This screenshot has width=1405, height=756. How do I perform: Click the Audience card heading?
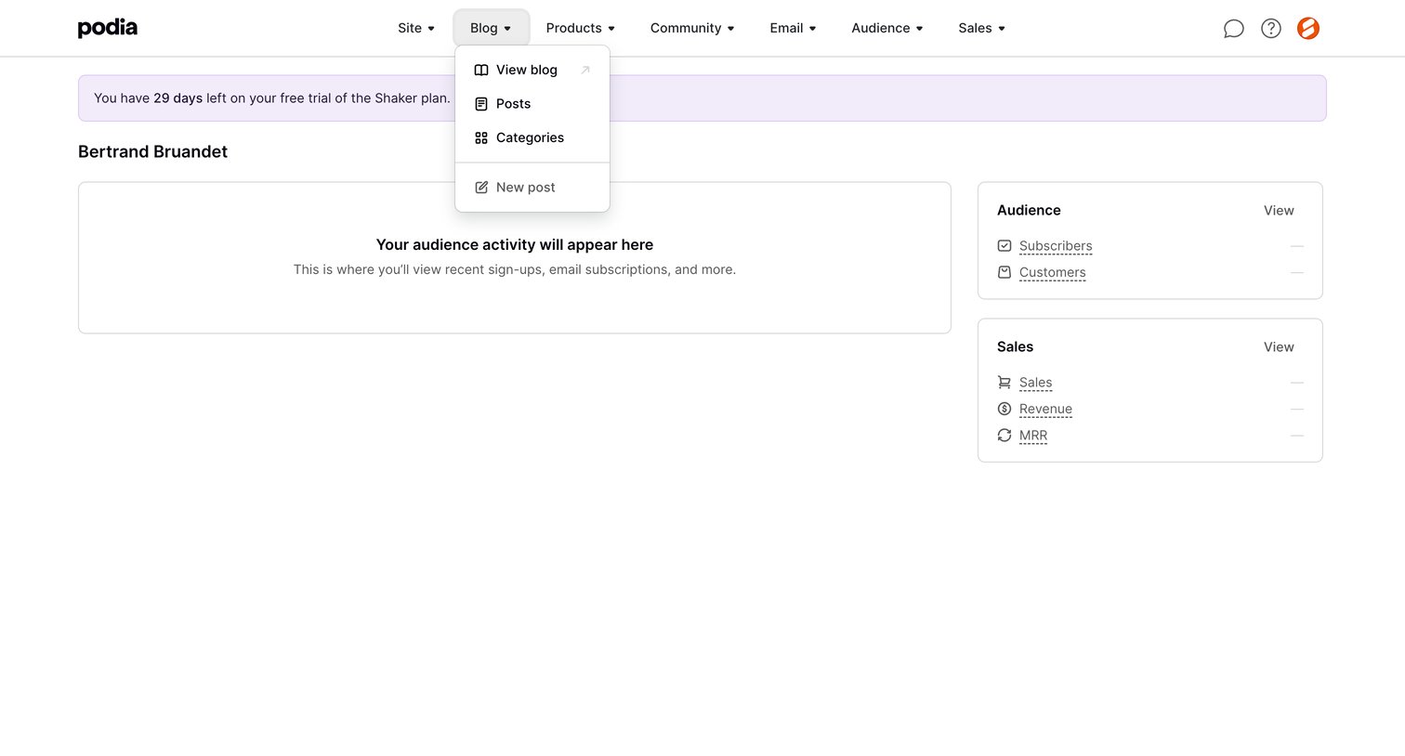[x=1029, y=211]
